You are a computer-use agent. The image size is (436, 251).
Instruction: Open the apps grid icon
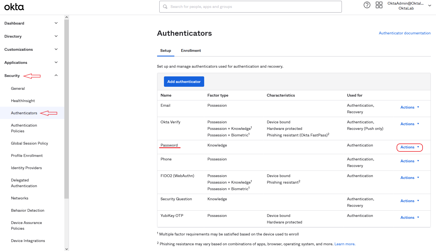point(379,5)
